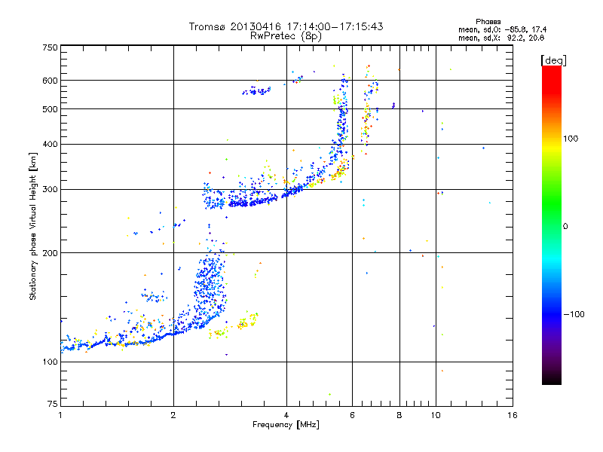
Task: Click the y-axis tick label '400'
Action: (x=50, y=145)
